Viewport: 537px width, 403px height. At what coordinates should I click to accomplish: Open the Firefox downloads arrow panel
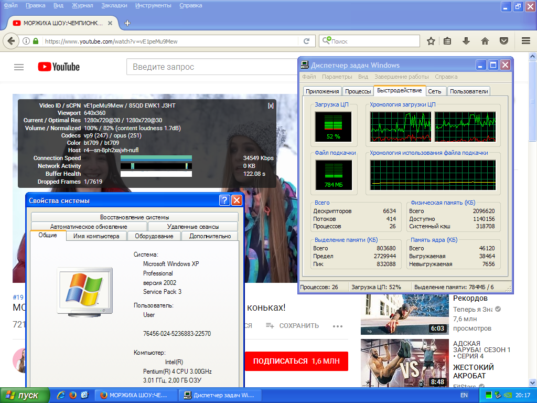(x=466, y=41)
